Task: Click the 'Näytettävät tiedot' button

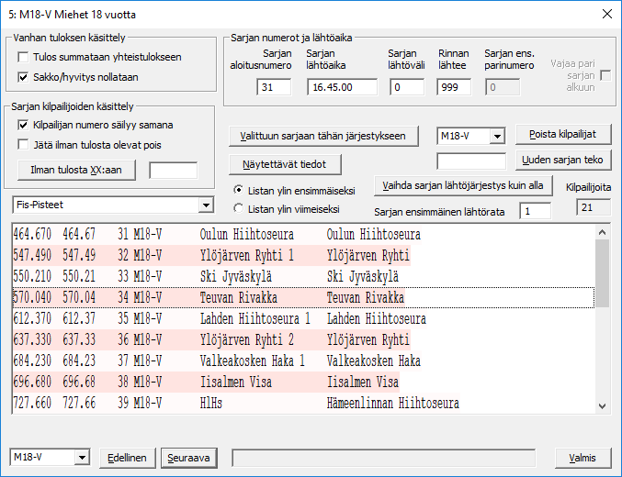Action: (285, 163)
